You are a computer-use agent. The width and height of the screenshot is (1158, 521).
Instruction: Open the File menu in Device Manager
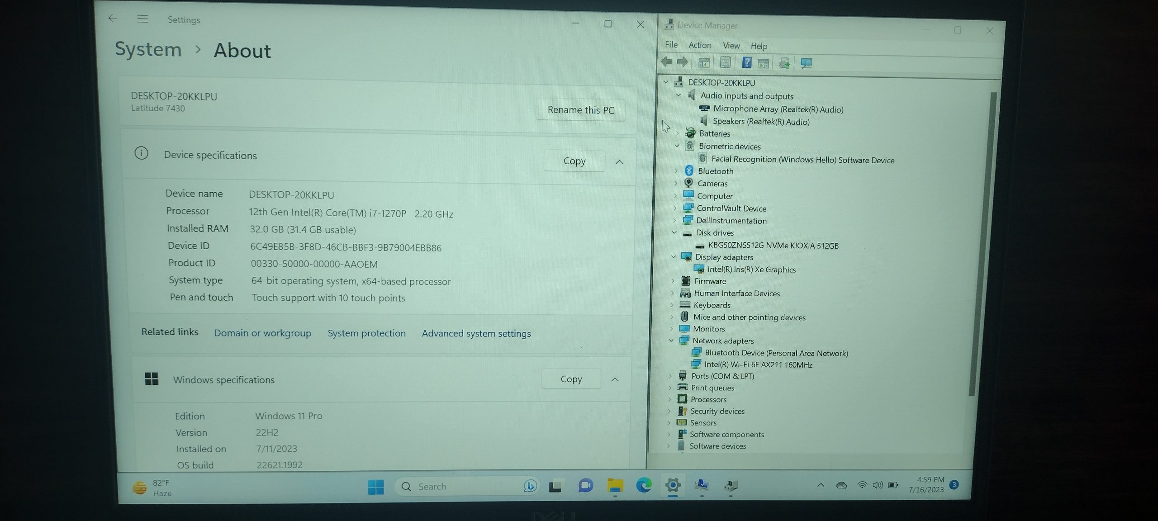[671, 44]
